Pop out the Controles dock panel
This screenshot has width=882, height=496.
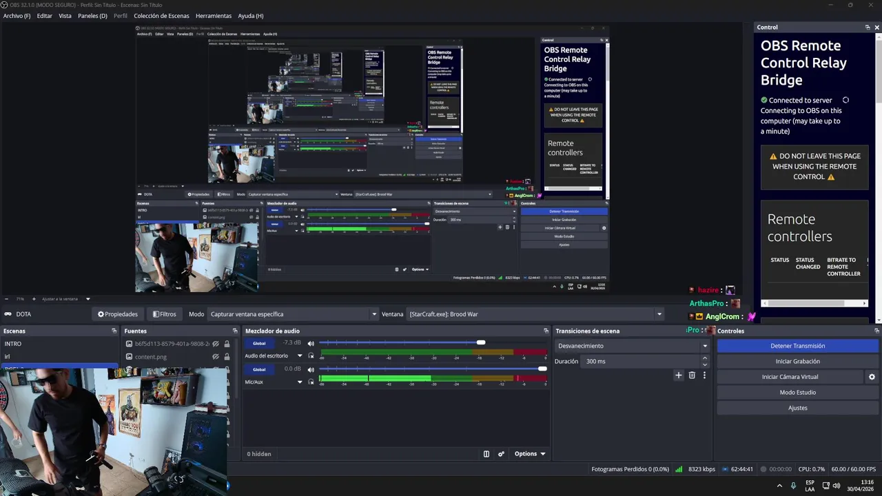pyautogui.click(x=877, y=331)
